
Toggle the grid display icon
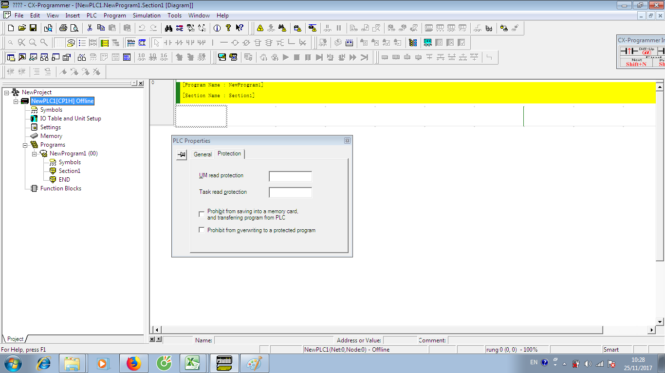click(x=59, y=43)
